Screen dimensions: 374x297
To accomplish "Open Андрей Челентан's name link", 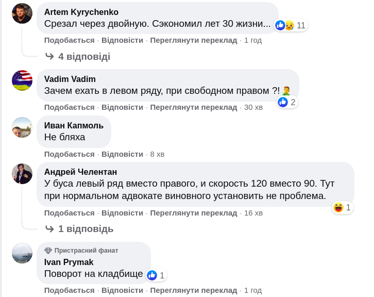I will point(80,172).
